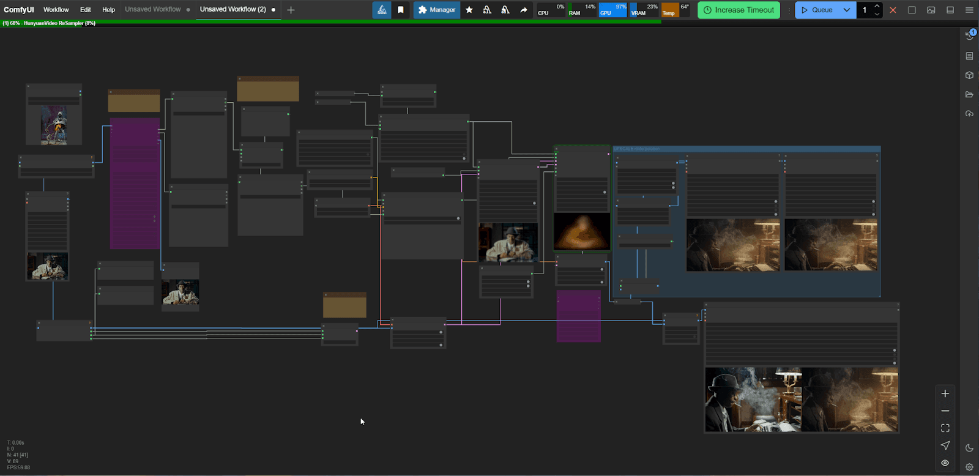Open the Help menu
This screenshot has height=476, width=979.
pos(108,10)
